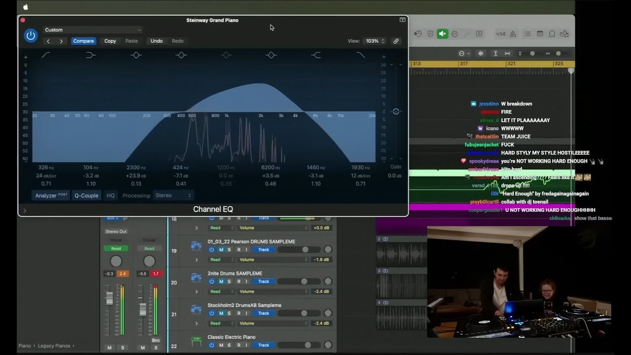Image resolution: width=631 pixels, height=355 pixels.
Task: Adjust the EQ output Gain slider
Action: [396, 111]
